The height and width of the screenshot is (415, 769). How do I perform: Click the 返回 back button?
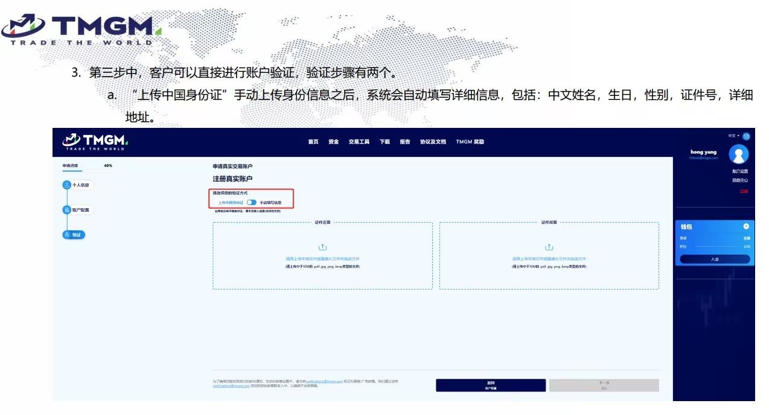[490, 385]
